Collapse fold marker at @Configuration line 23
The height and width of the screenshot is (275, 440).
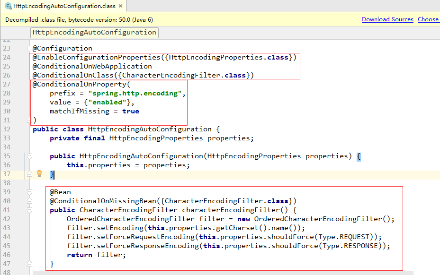pos(29,48)
